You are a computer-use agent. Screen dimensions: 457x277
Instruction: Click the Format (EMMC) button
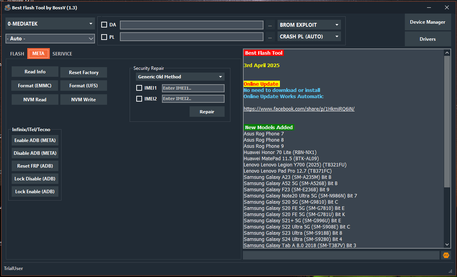(35, 86)
